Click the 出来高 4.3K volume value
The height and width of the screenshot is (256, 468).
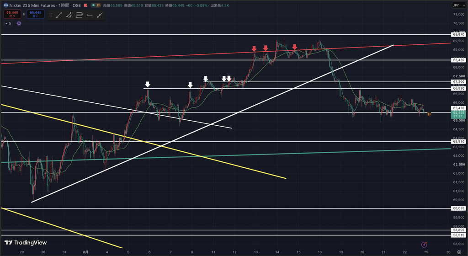(220, 5)
